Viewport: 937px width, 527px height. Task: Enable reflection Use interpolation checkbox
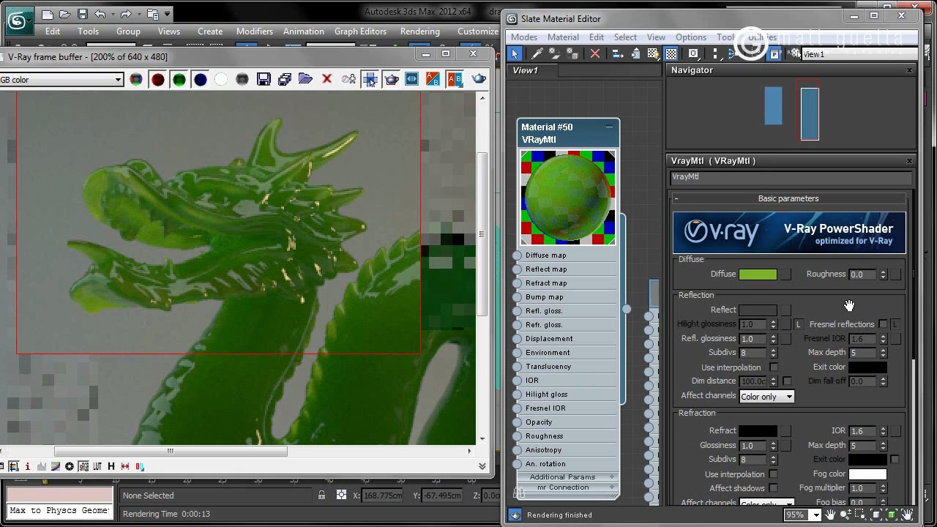point(774,367)
